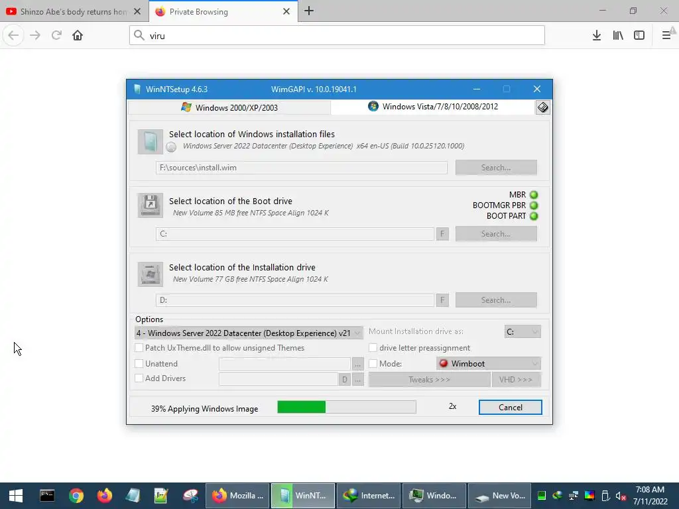
Task: Launch Chrome from the taskbar
Action: 76,496
